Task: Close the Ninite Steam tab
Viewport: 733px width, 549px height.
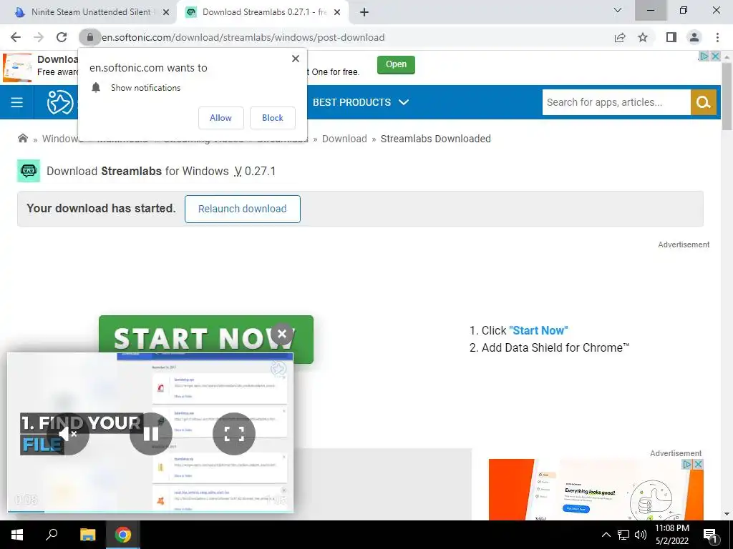Action: [166, 13]
